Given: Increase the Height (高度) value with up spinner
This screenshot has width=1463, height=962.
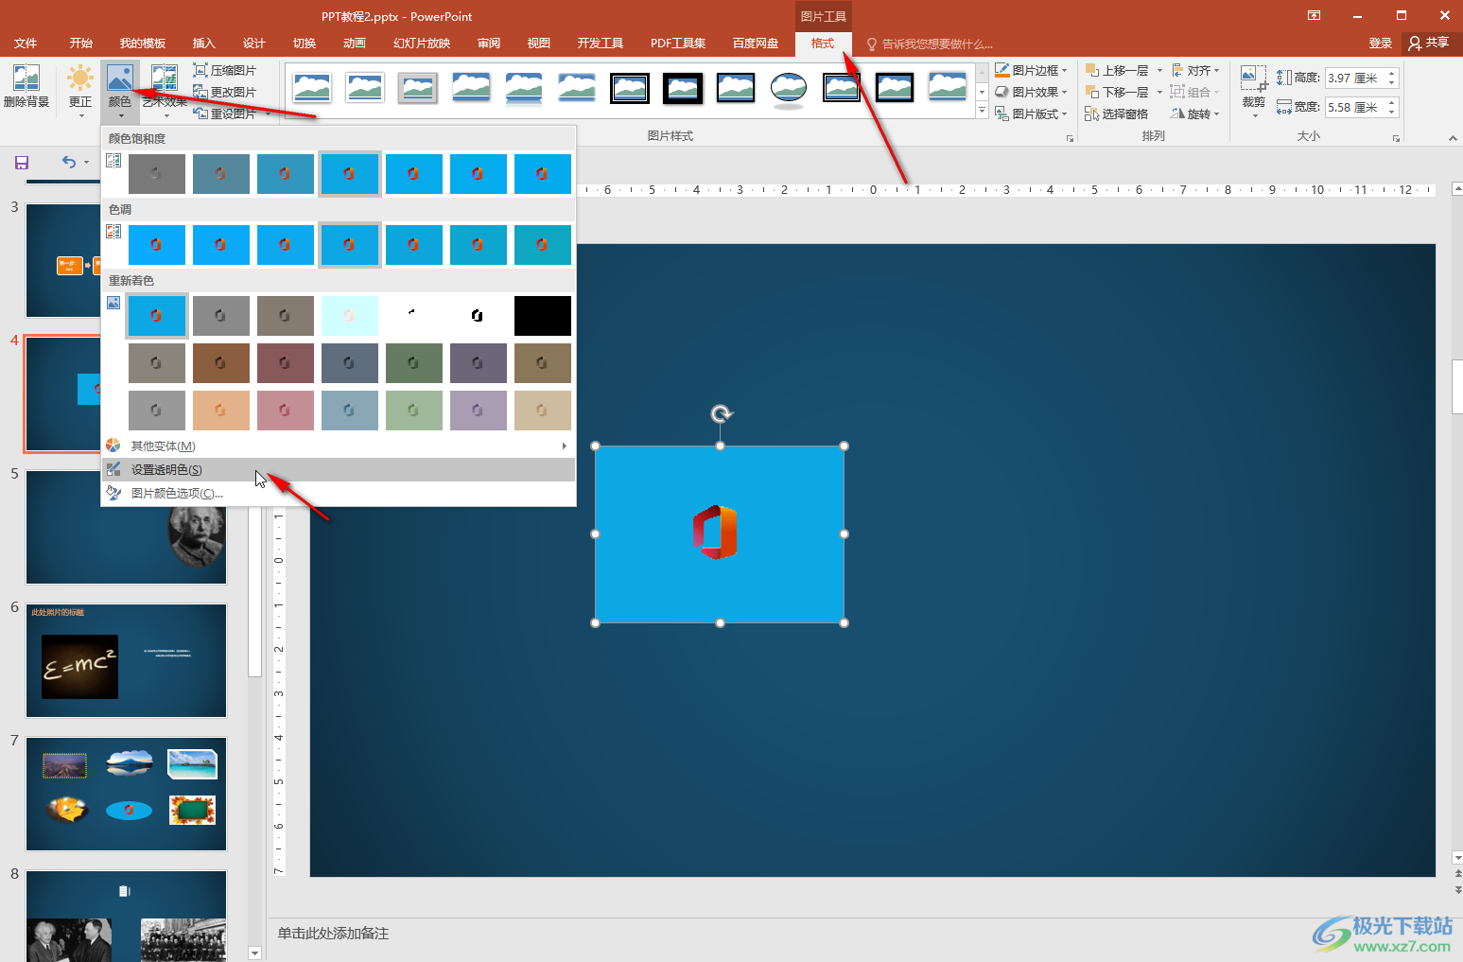Looking at the screenshot, I should tap(1392, 74).
